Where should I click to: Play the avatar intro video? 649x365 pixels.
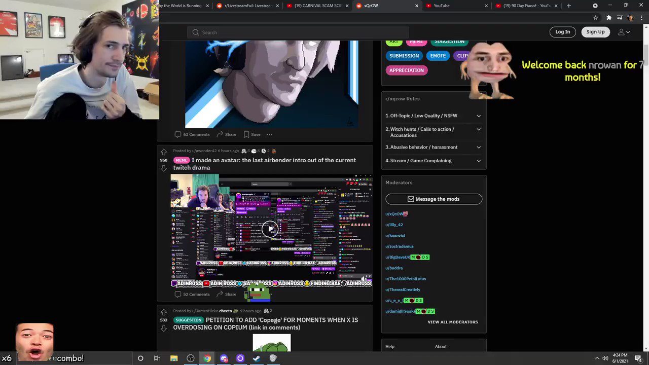270,229
